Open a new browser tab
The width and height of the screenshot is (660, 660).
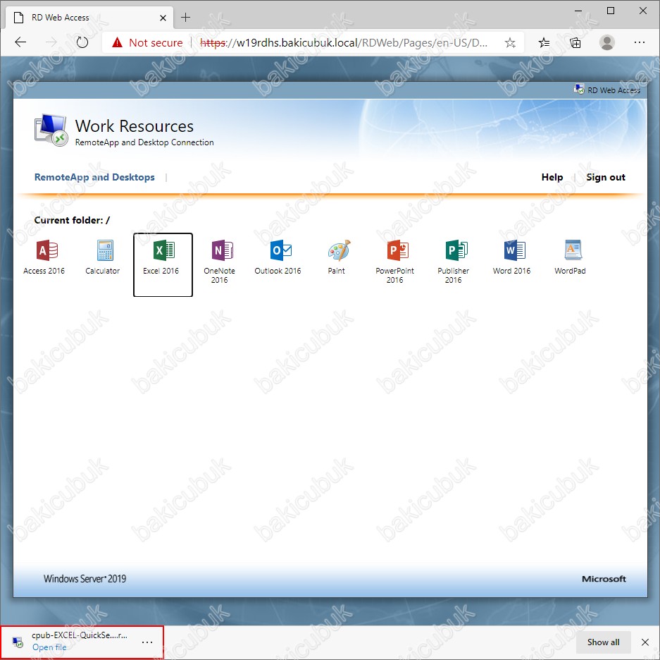[186, 18]
